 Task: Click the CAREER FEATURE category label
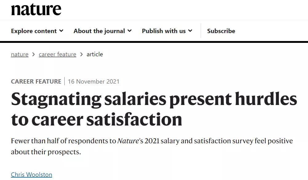(36, 81)
